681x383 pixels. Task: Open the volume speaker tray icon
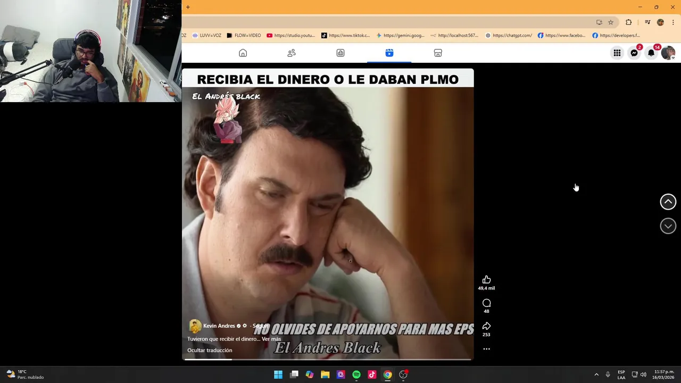643,374
